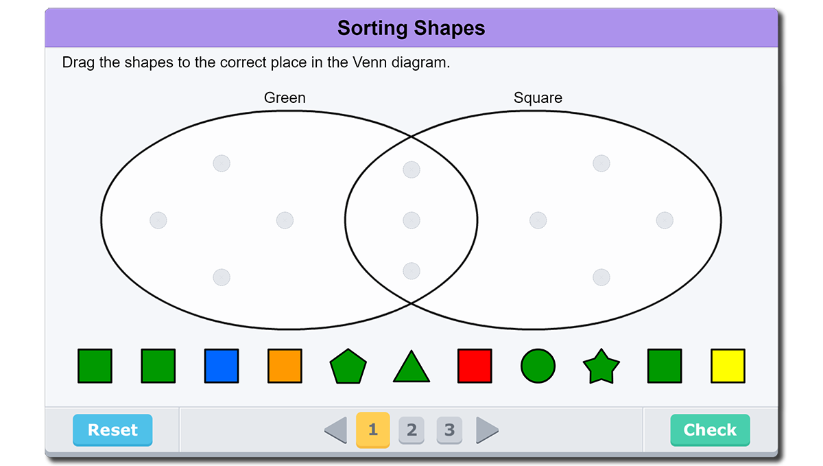This screenshot has height=466, width=823.
Task: Open page 1 tab
Action: pos(373,430)
